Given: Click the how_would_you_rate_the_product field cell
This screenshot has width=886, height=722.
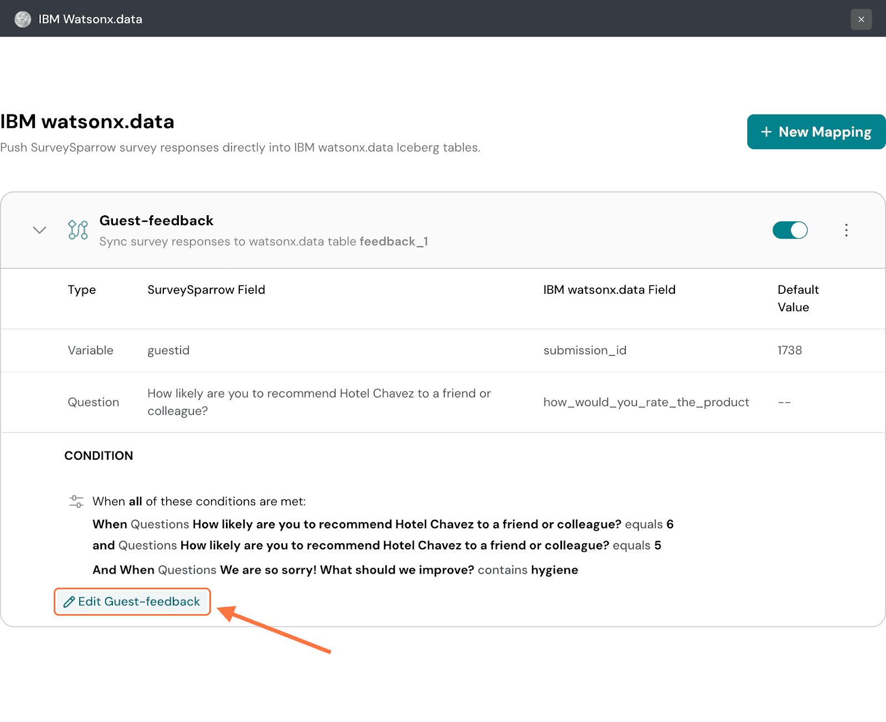Looking at the screenshot, I should [x=646, y=402].
